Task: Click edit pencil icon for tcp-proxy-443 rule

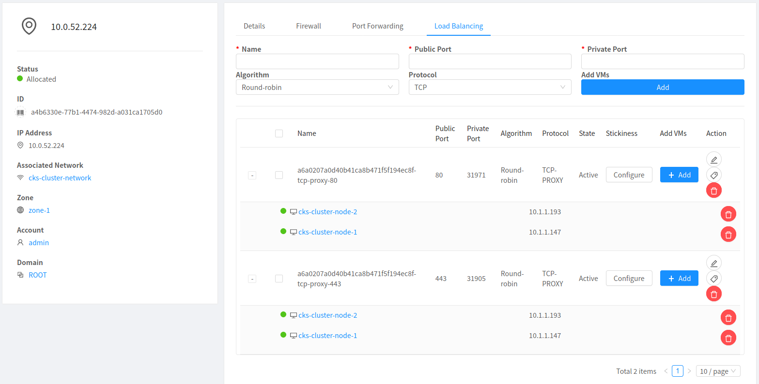Action: pos(713,263)
